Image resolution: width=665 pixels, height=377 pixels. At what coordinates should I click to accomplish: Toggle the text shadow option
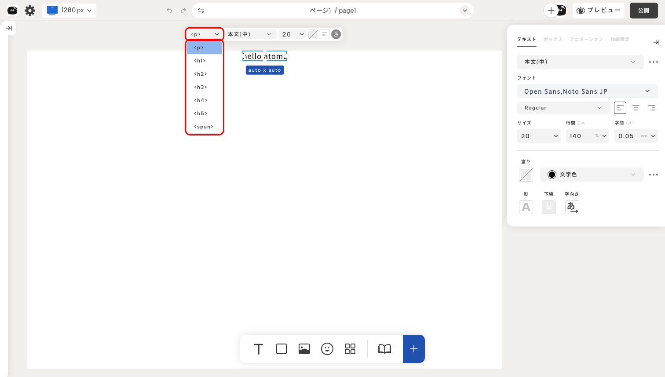[526, 207]
